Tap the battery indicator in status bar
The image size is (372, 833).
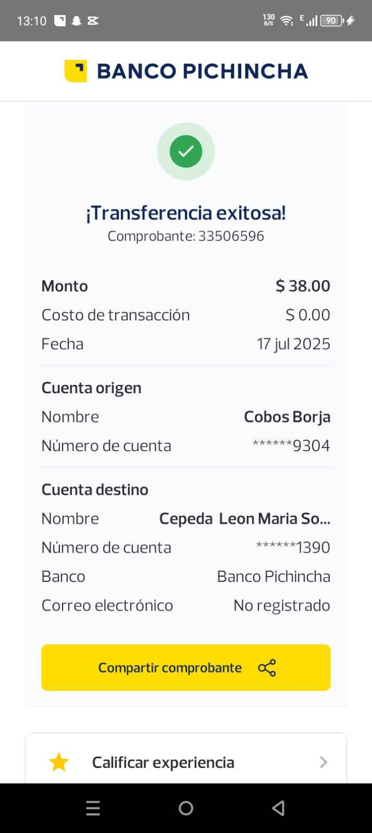(x=331, y=21)
